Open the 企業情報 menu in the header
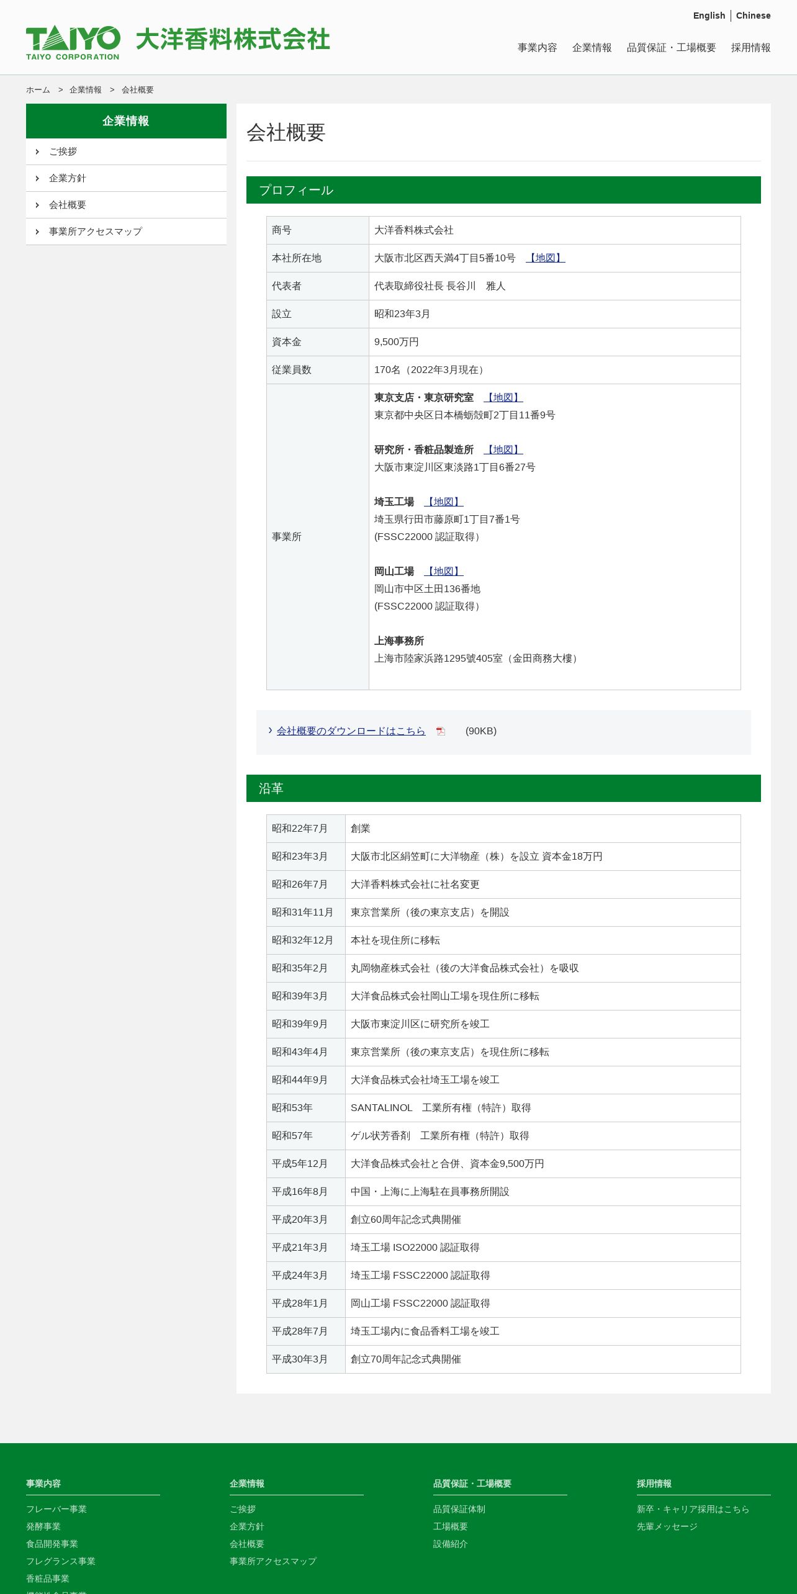The width and height of the screenshot is (797, 1594). click(592, 48)
